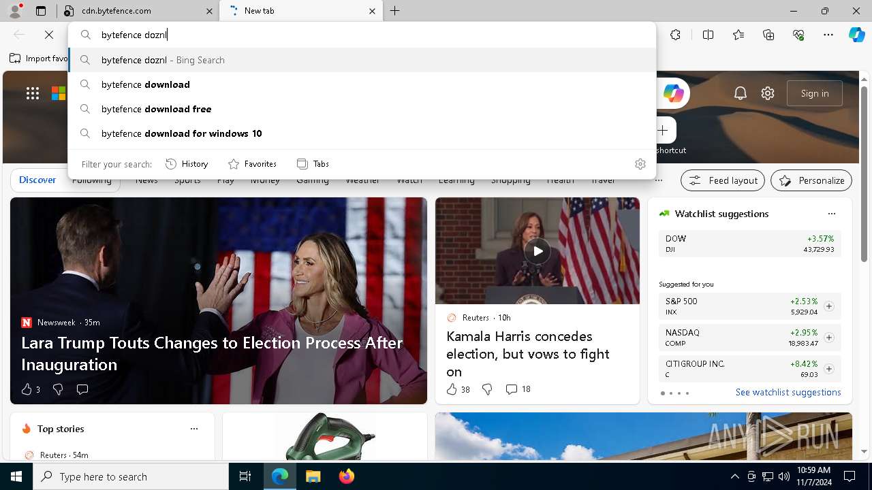Stop loading the page

coord(49,35)
